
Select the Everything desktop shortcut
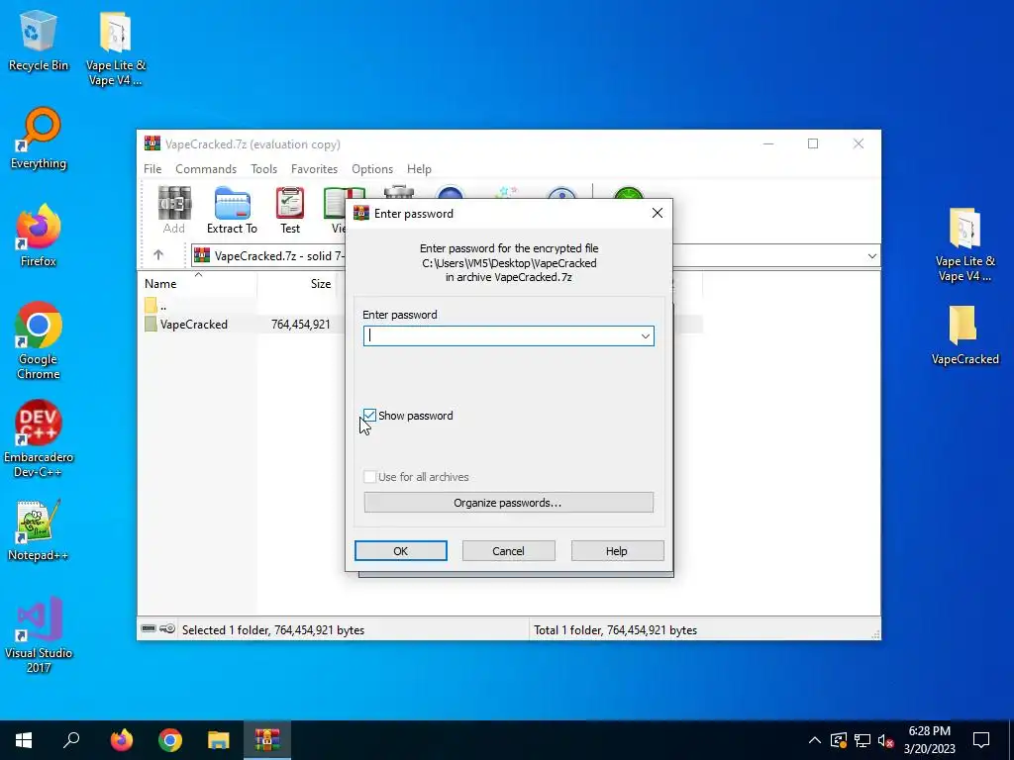(39, 139)
